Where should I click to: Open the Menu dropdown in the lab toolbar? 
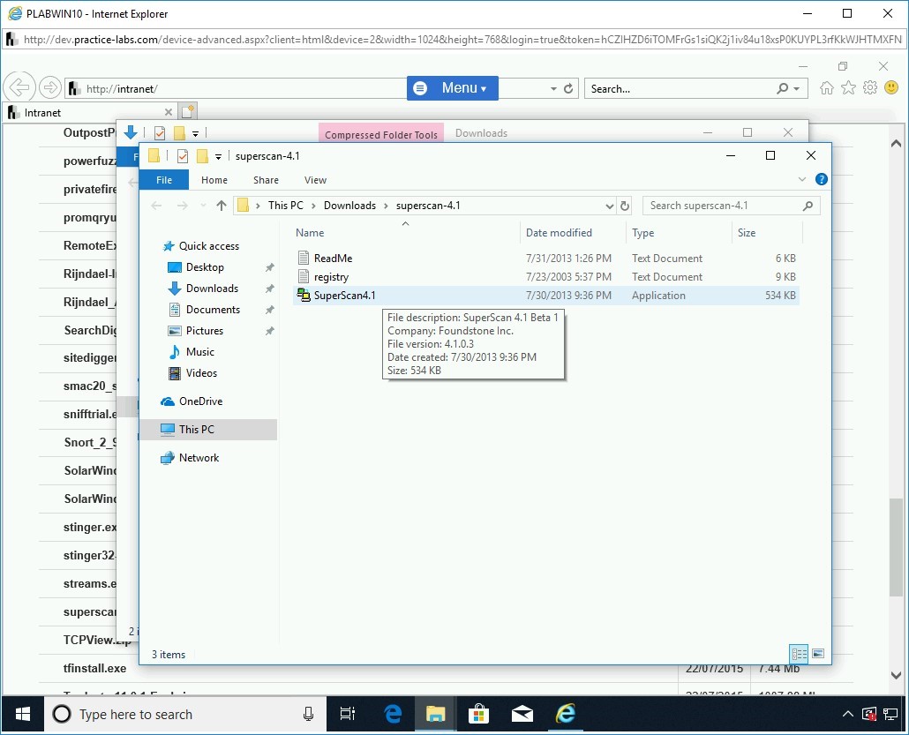click(x=453, y=88)
